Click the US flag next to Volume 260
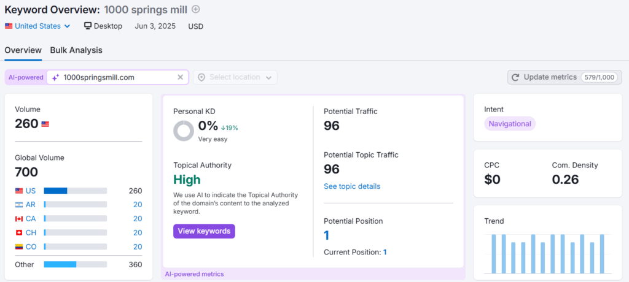The image size is (629, 282). 45,124
